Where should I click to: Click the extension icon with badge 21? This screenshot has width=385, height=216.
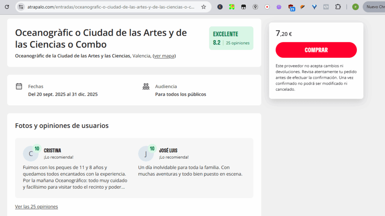(x=291, y=7)
